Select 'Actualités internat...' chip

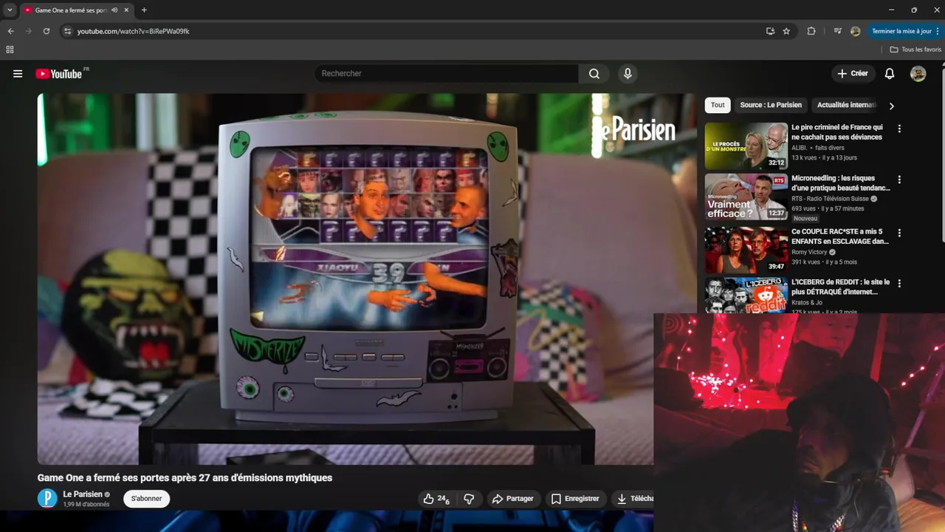pyautogui.click(x=846, y=105)
